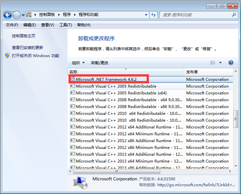This screenshot has width=241, height=194.
Task: Select Microsoft .NET Framework 4.6.2 entry
Action: 151,79
